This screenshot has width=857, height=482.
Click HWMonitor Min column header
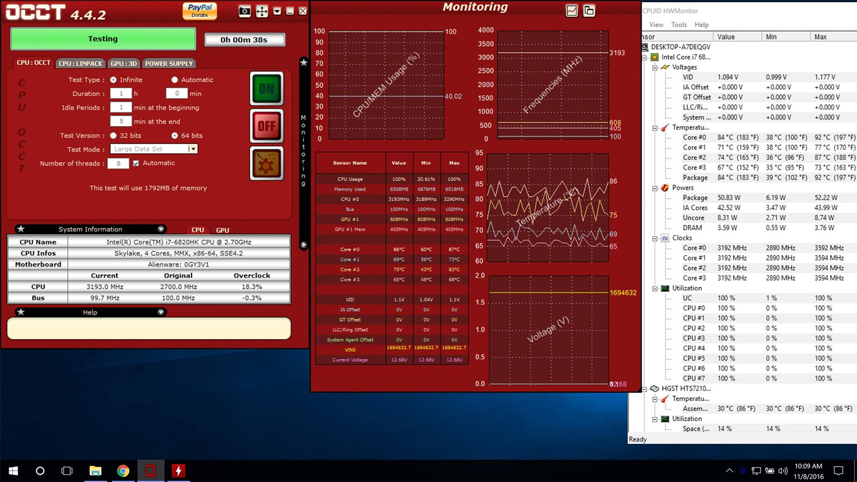[786, 37]
